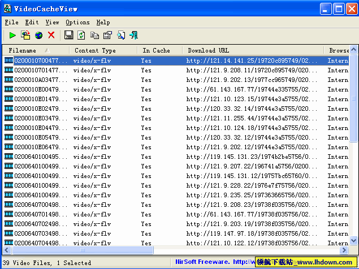Click the Copy selected items icon

coord(94,36)
